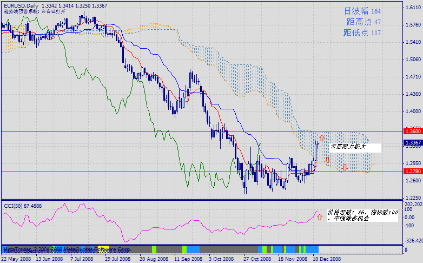The width and height of the screenshot is (423, 263).
Task: Click the 1.5060 value on price axis
Action: tap(412, 60)
